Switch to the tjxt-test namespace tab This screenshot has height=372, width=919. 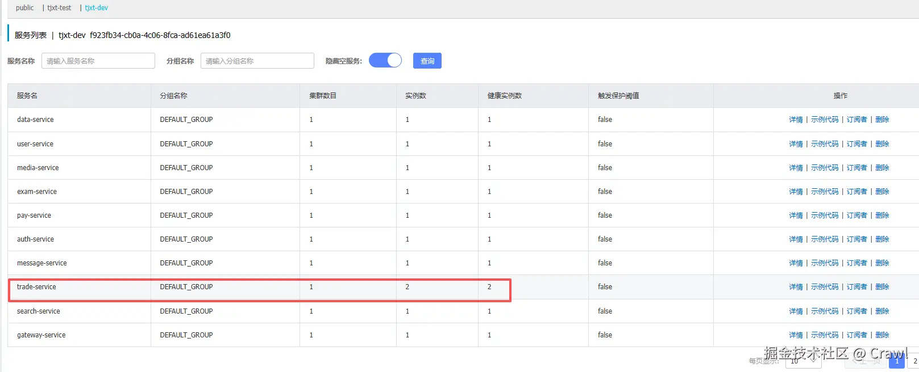coord(59,8)
